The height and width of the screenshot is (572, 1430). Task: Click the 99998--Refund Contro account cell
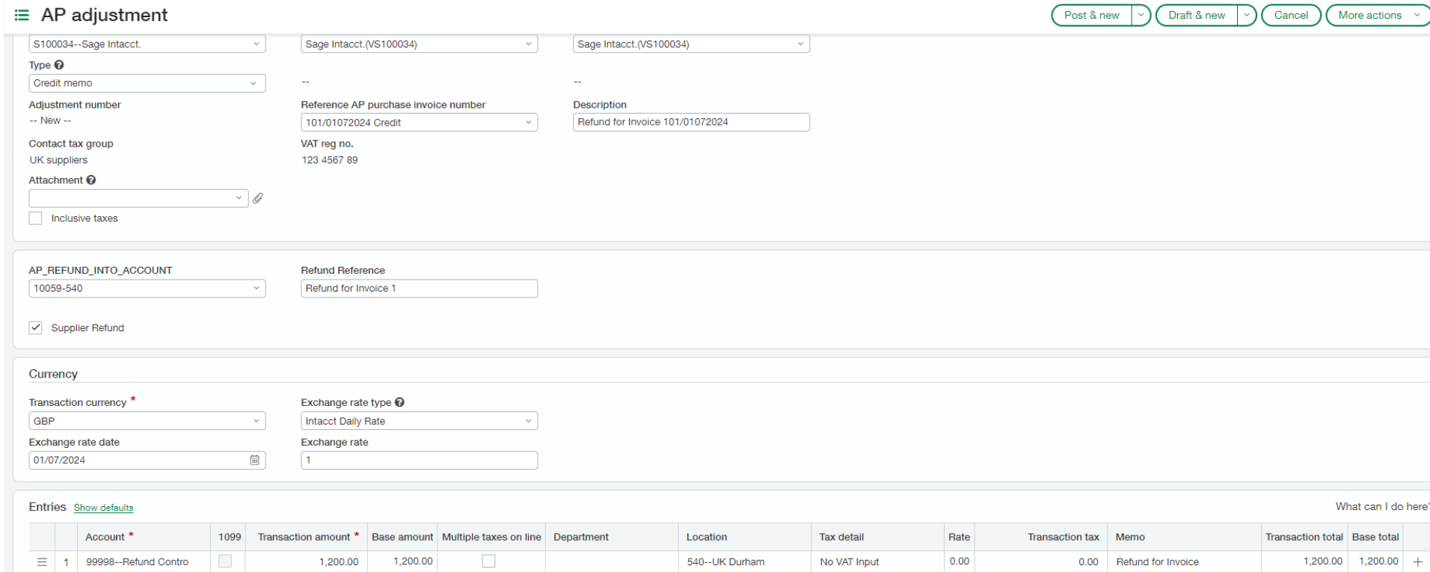point(144,562)
